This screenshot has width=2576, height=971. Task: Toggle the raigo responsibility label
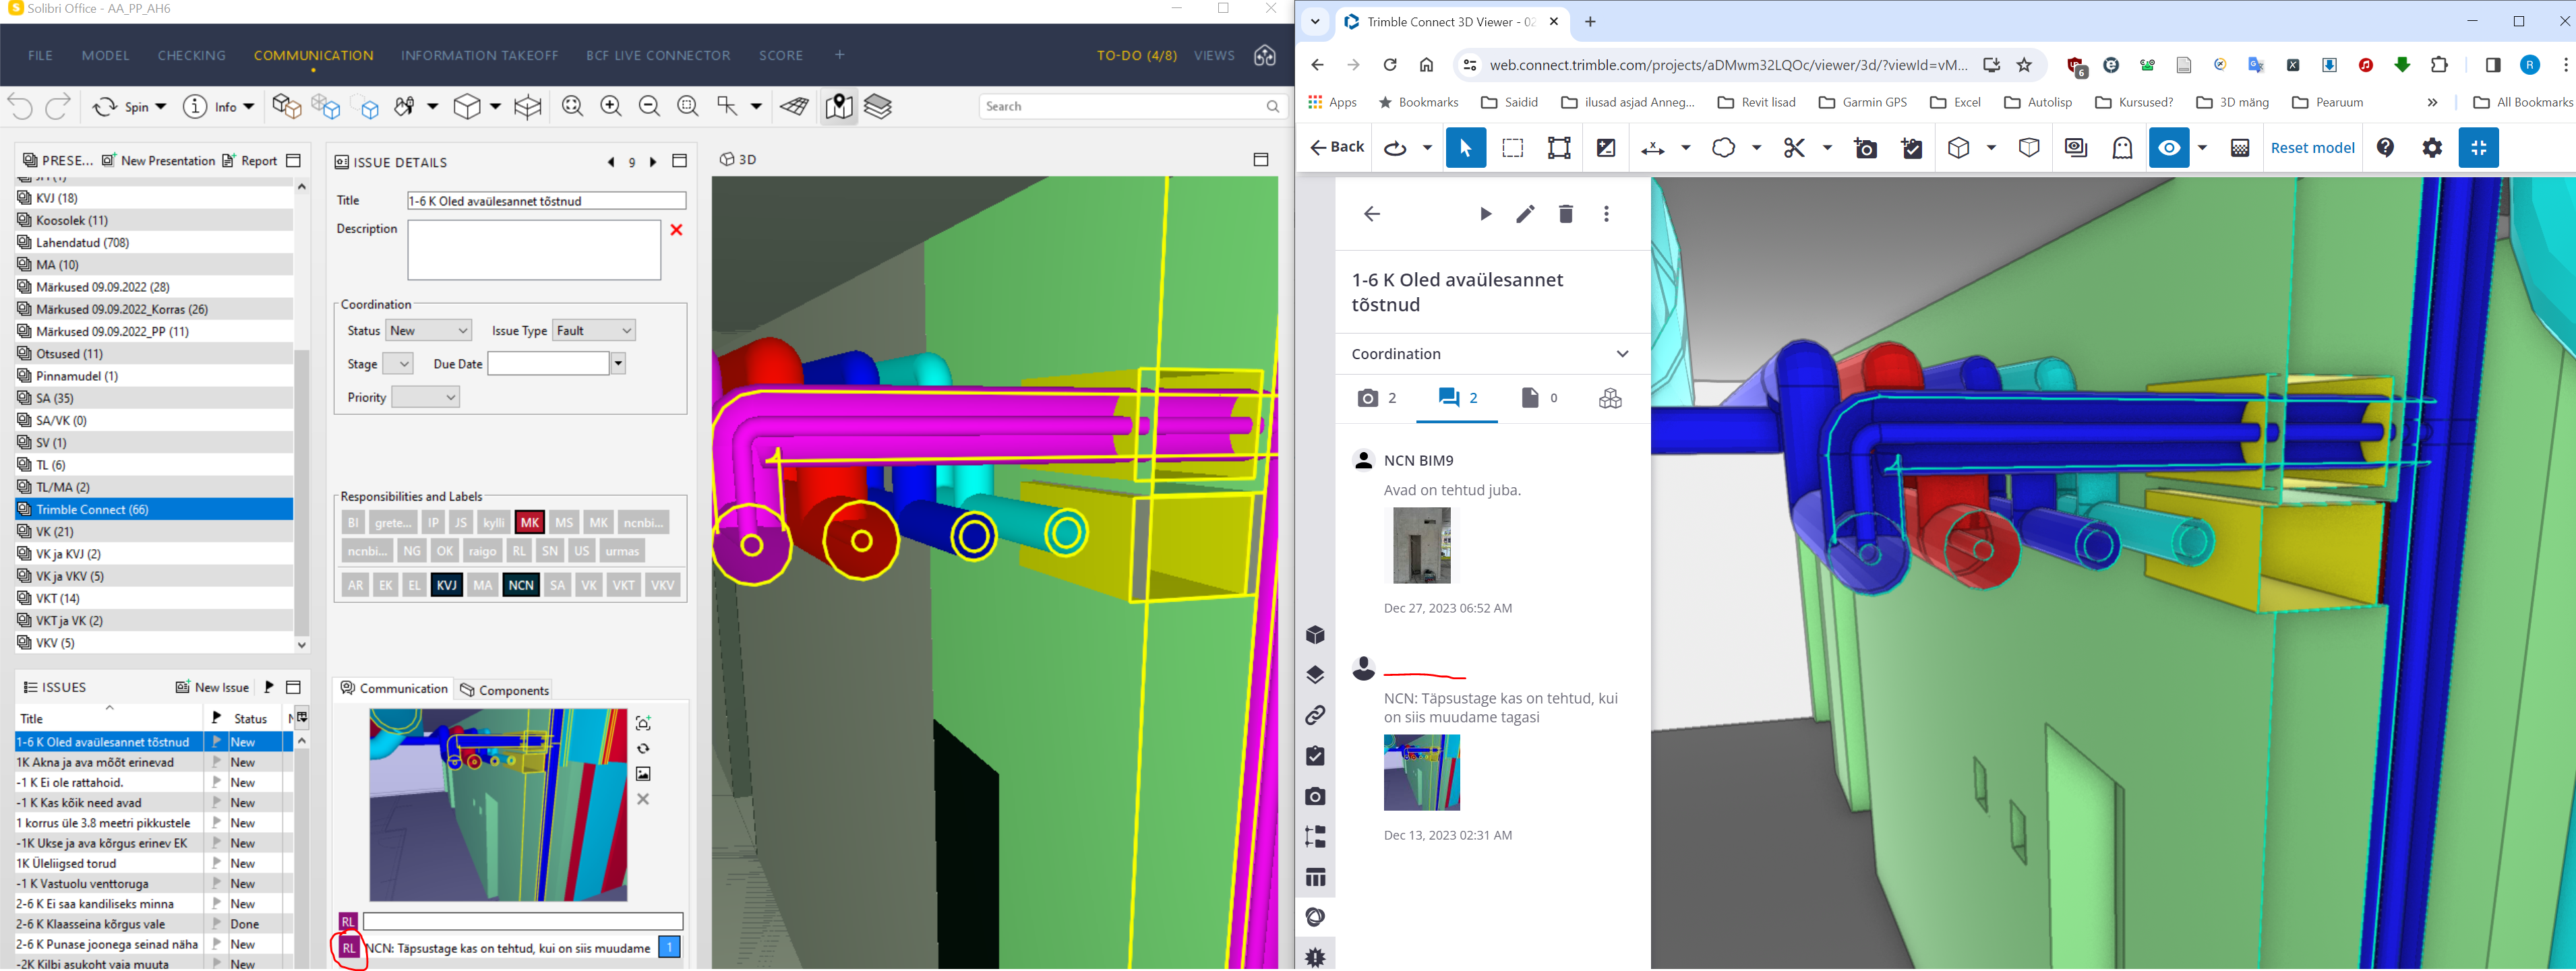pos(482,551)
